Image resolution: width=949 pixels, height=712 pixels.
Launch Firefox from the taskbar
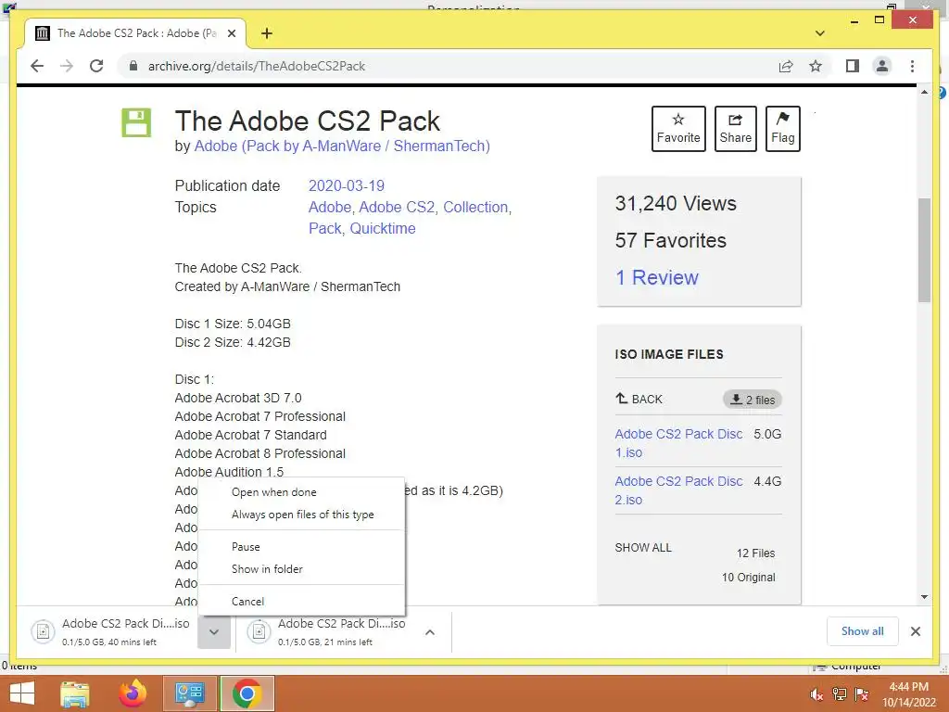coord(133,693)
